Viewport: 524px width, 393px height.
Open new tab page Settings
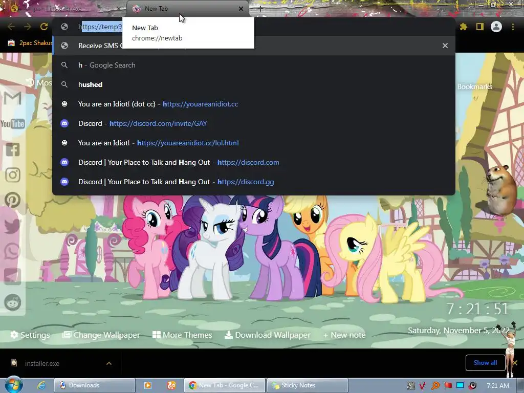coord(30,335)
